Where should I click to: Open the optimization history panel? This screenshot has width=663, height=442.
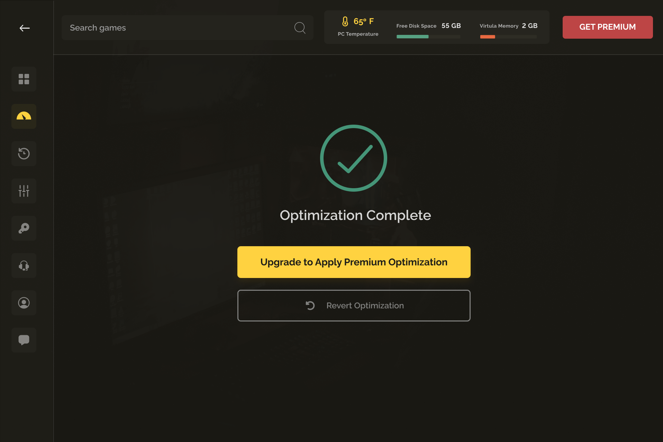(x=24, y=154)
